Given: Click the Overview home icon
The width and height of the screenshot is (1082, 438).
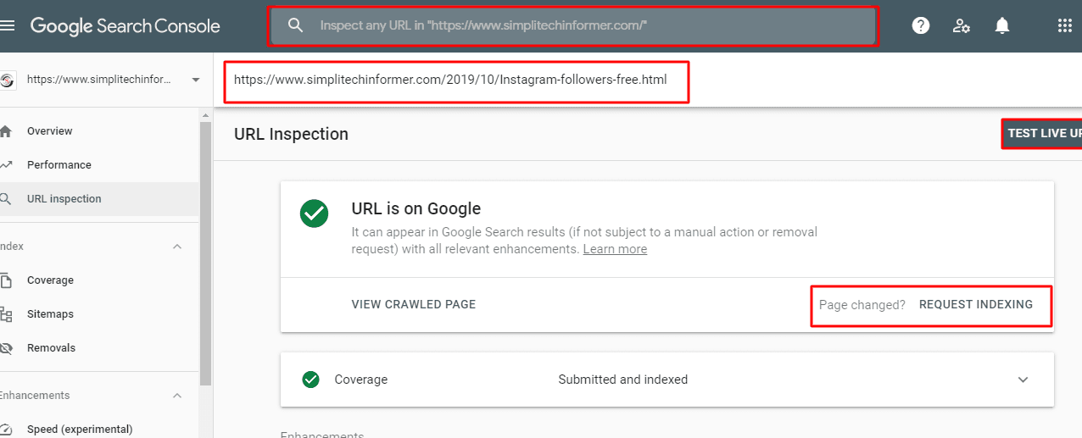Looking at the screenshot, I should click(6, 131).
